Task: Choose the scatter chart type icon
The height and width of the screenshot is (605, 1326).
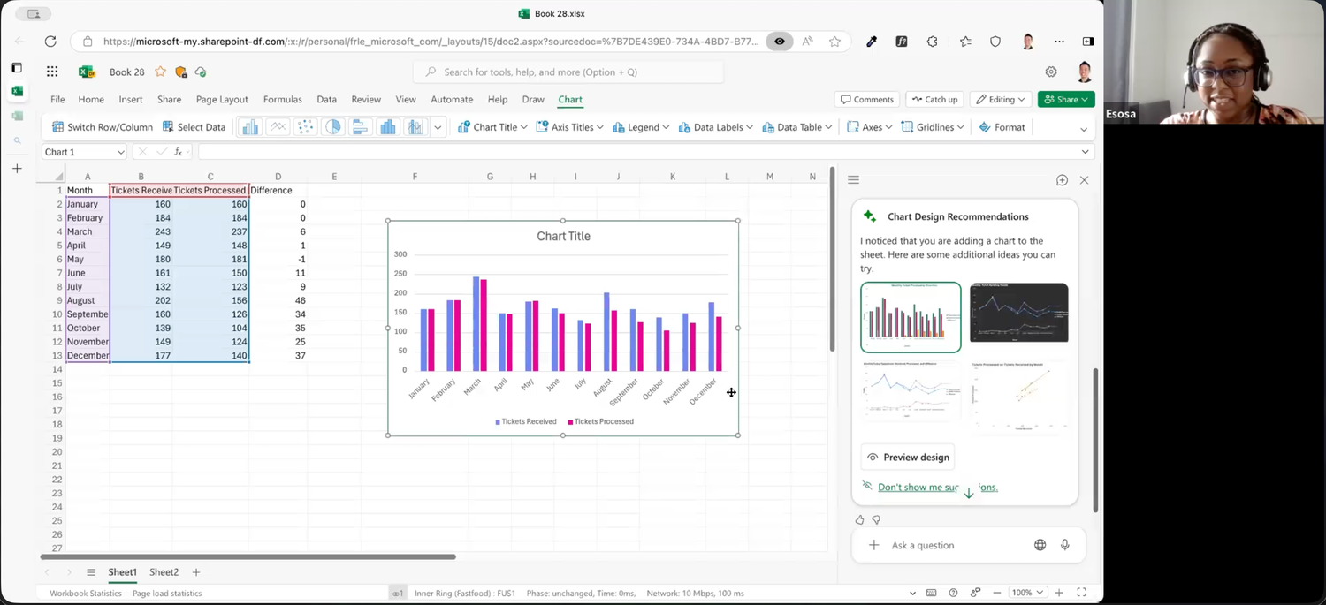Action: [x=305, y=127]
